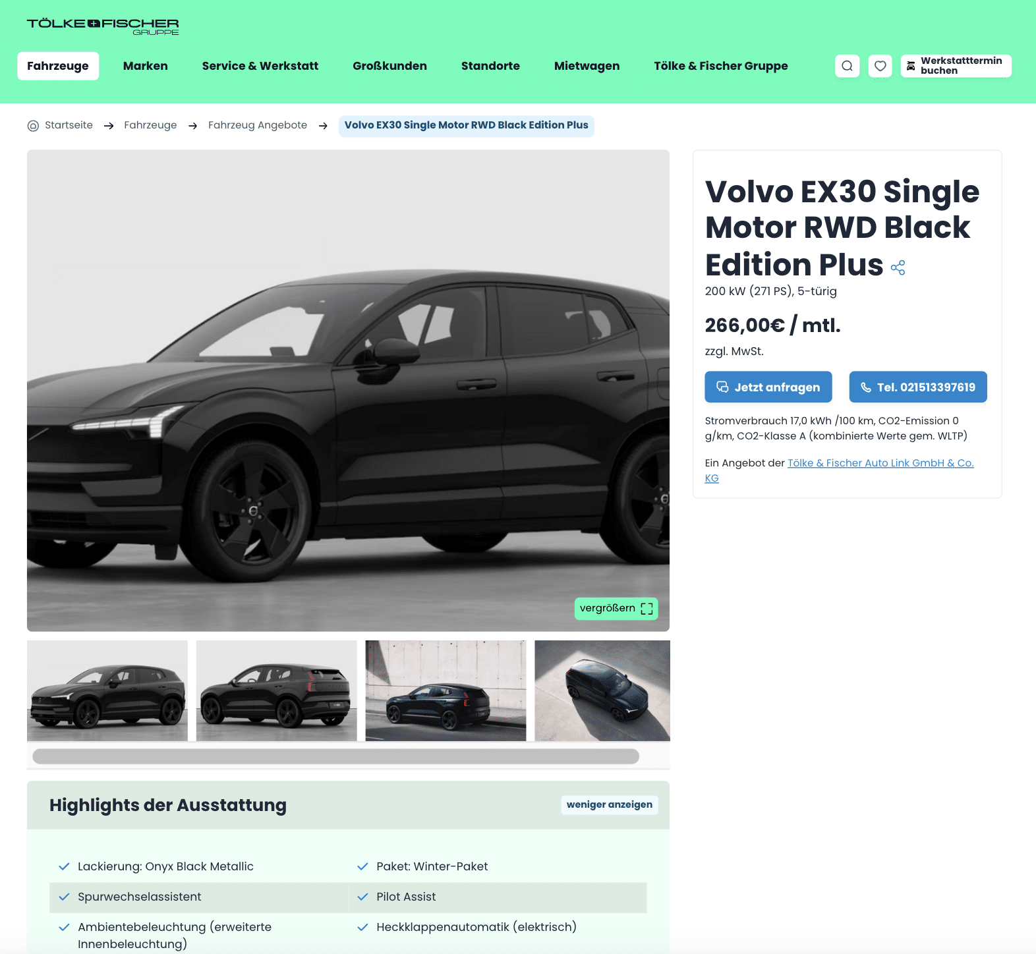Click the phone icon in Tel. button

point(866,387)
